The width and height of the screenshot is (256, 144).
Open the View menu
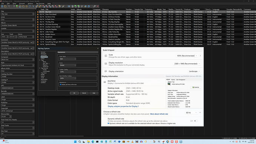pos(14,4)
